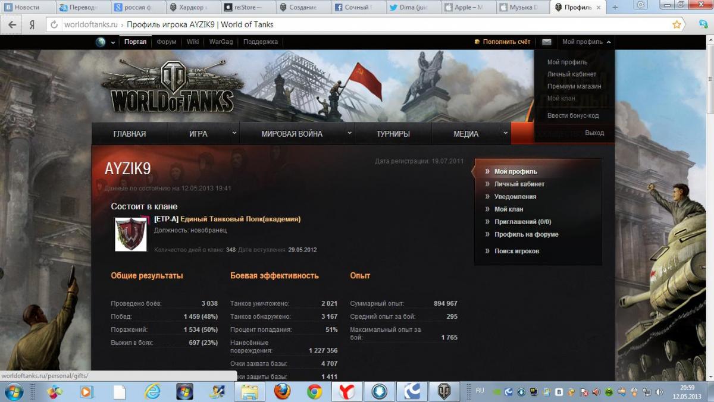
Task: Open ТУРНИРЫ main nav item
Action: coord(393,134)
